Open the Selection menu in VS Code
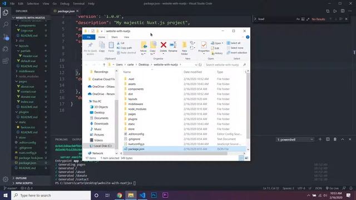356x200 pixels. tap(33, 4)
